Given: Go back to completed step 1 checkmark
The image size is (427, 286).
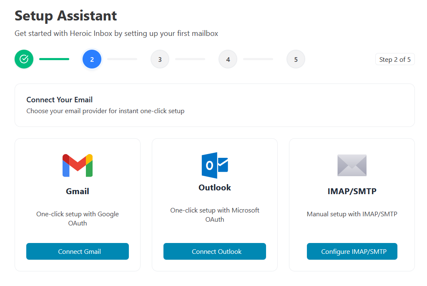Looking at the screenshot, I should [x=24, y=59].
